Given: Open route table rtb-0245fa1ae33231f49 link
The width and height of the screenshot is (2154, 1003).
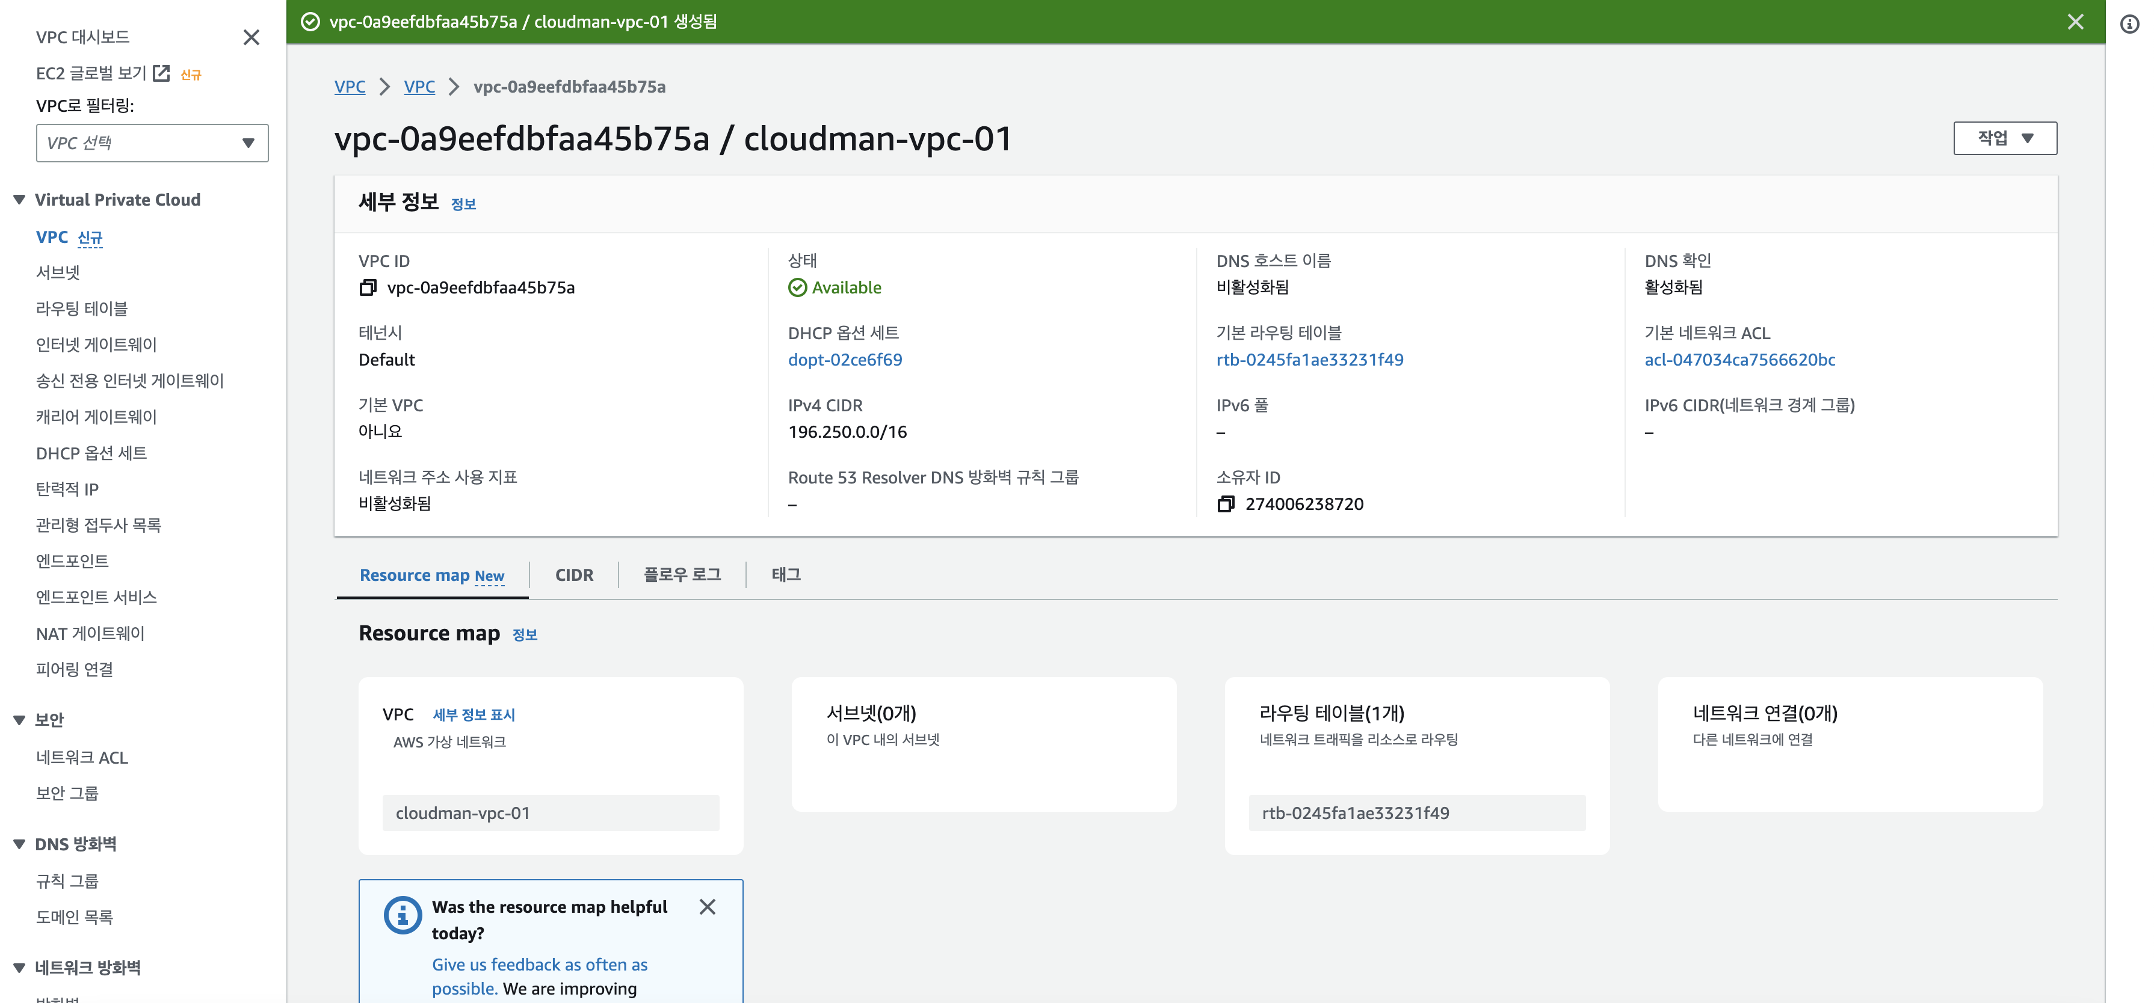Looking at the screenshot, I should (1309, 360).
